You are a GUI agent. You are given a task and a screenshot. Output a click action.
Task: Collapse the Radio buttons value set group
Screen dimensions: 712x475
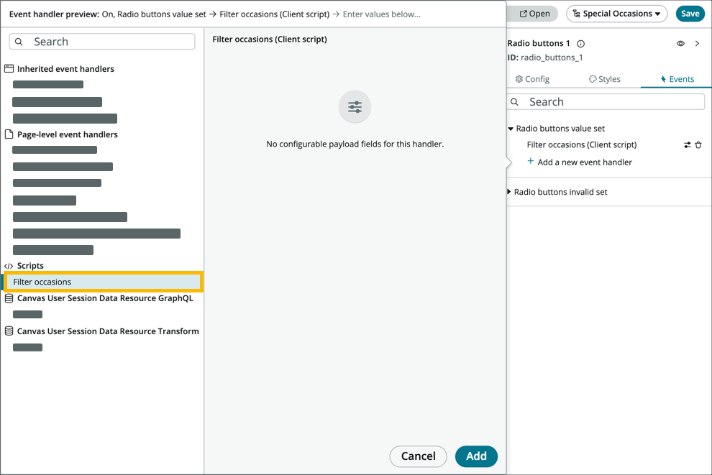point(512,129)
